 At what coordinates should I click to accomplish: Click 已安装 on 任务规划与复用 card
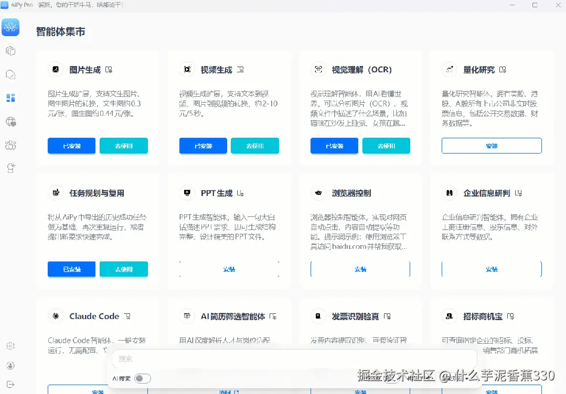[71, 269]
